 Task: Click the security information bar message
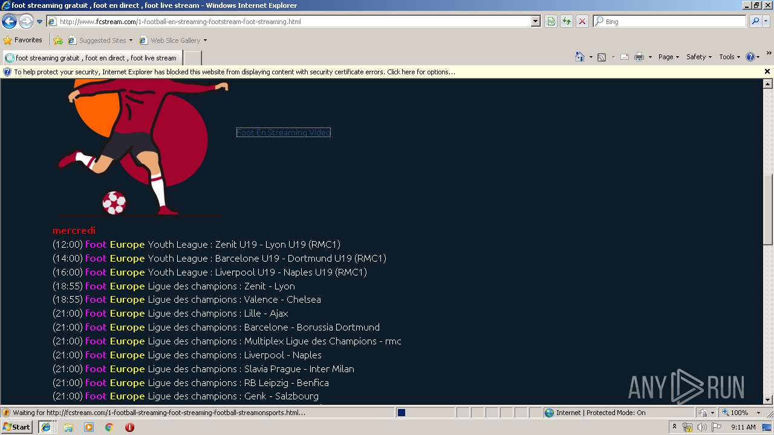click(x=235, y=72)
